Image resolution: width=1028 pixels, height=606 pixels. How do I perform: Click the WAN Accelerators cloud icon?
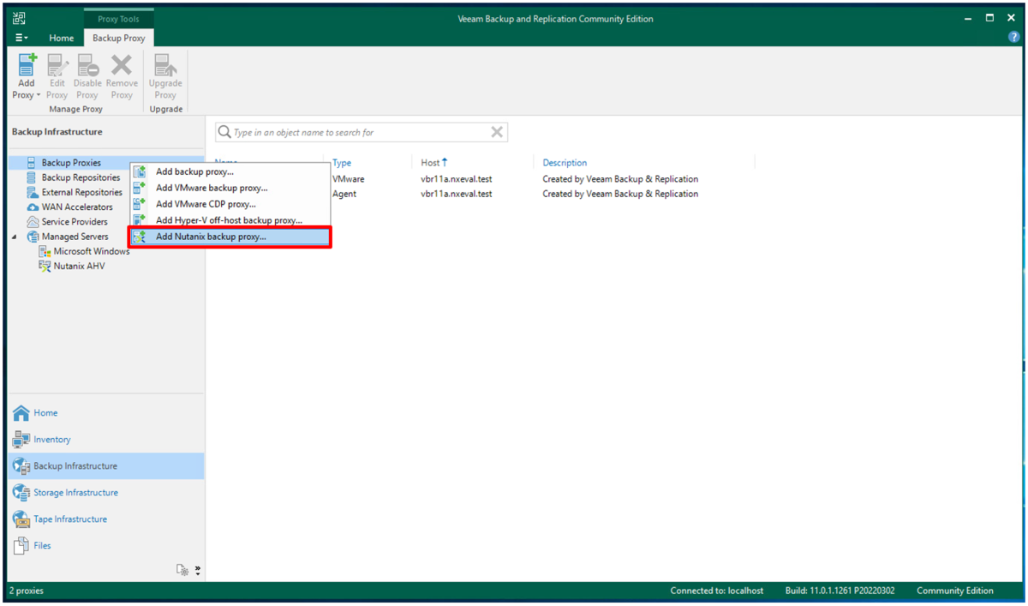point(32,207)
